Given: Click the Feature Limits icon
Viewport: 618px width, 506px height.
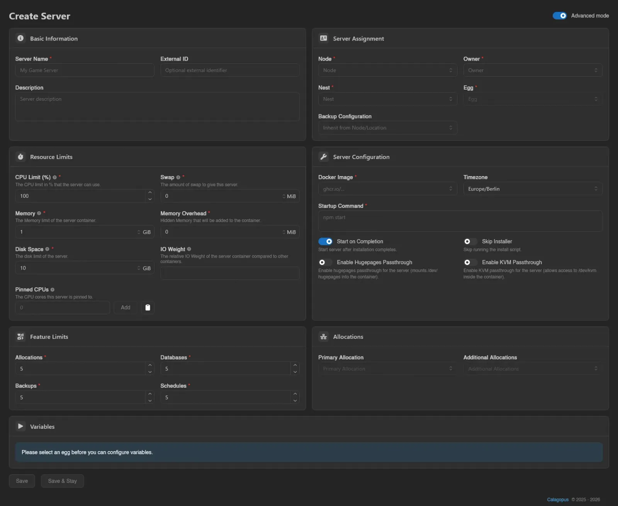Looking at the screenshot, I should [20, 336].
